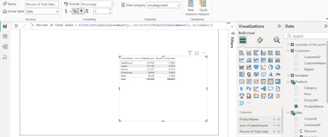Open the visual's filter funnel icon
328x137 pixels.
point(190,53)
